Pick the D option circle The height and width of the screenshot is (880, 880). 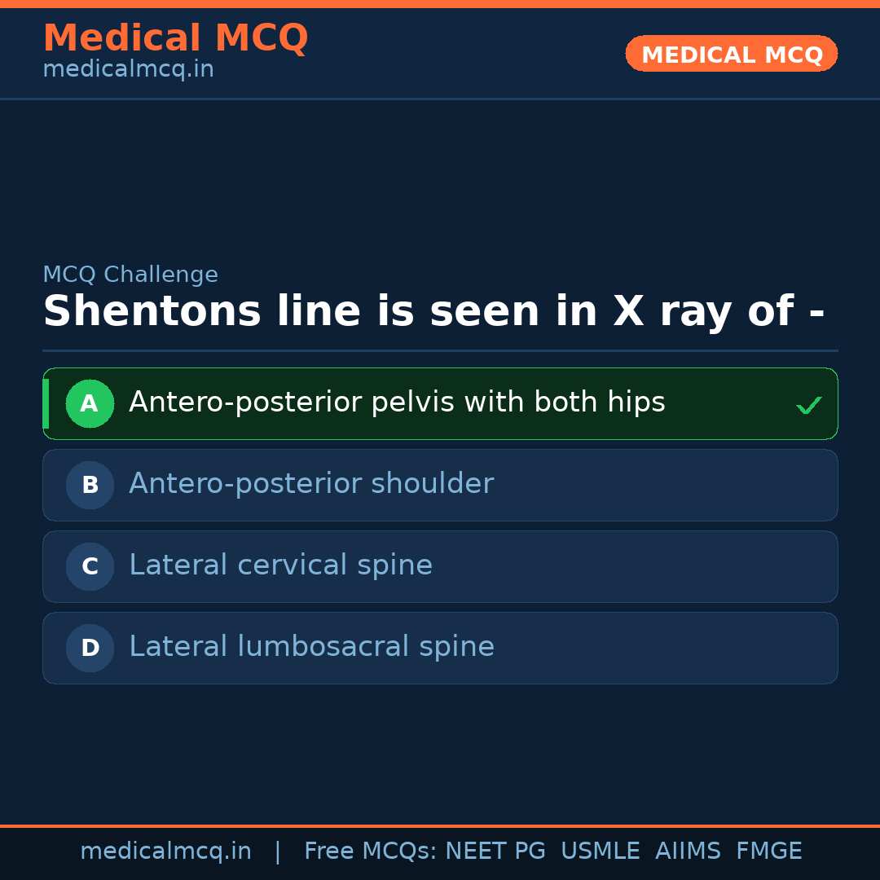pyautogui.click(x=90, y=648)
